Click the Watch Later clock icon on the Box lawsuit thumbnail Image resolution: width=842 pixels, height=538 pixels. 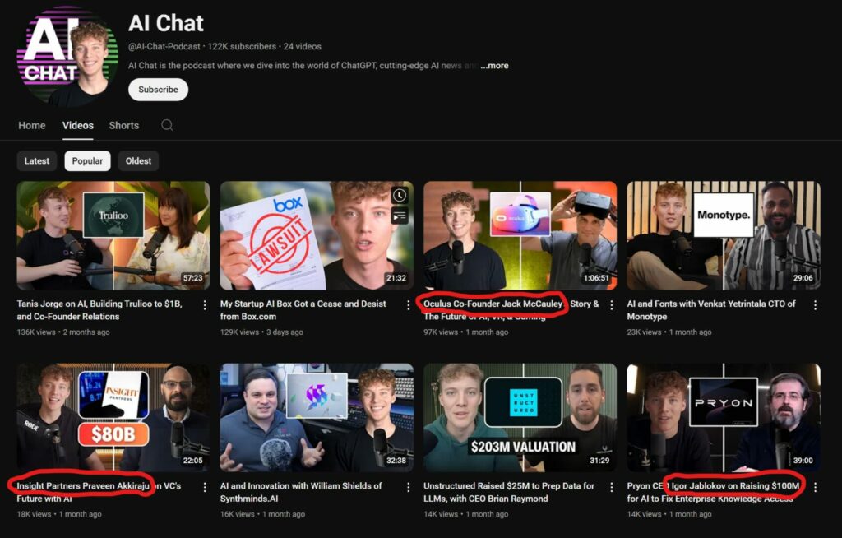[399, 196]
